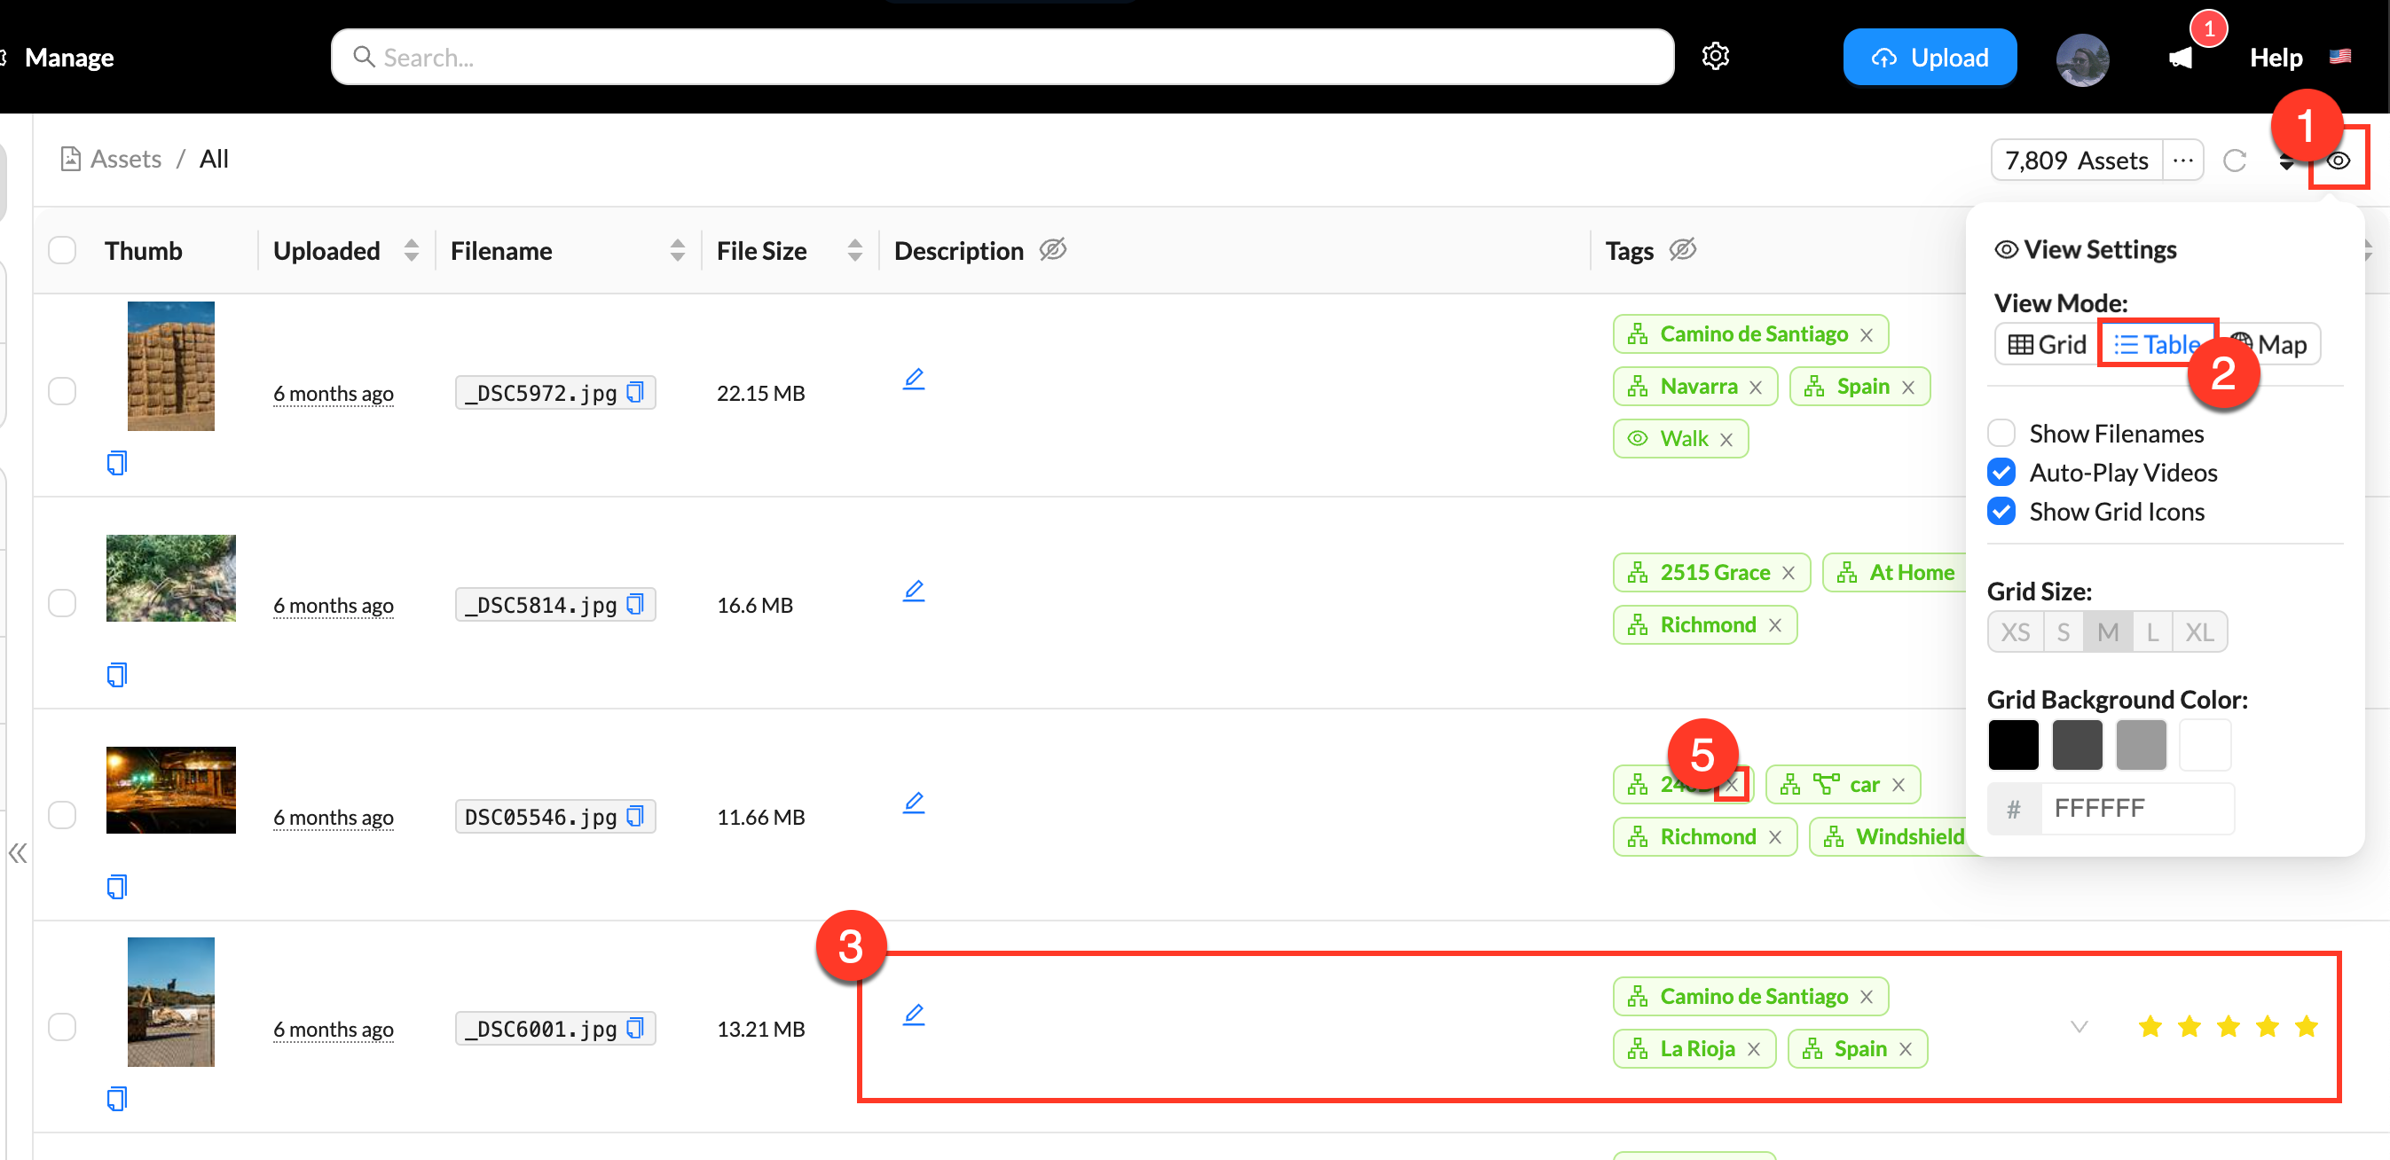Disable the Auto-Play Videos checkbox
The height and width of the screenshot is (1160, 2390).
pos(2001,472)
